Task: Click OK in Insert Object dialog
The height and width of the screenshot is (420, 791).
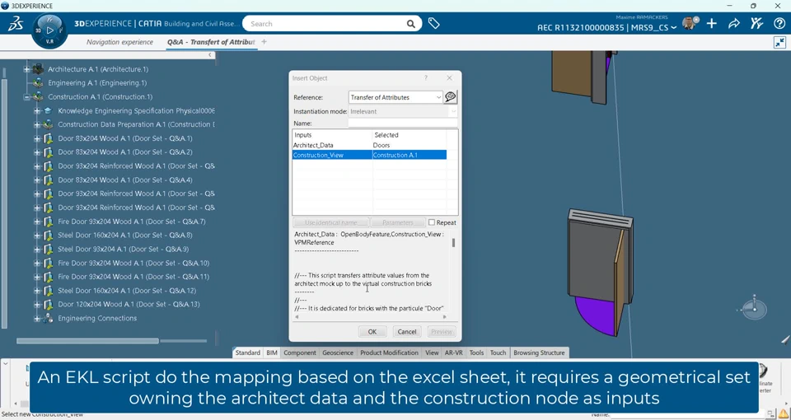Action: pyautogui.click(x=372, y=332)
